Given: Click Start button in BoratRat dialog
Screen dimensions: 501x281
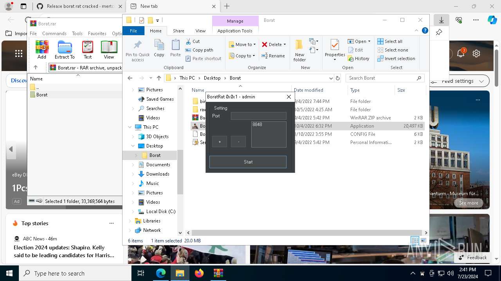Looking at the screenshot, I should point(248,162).
